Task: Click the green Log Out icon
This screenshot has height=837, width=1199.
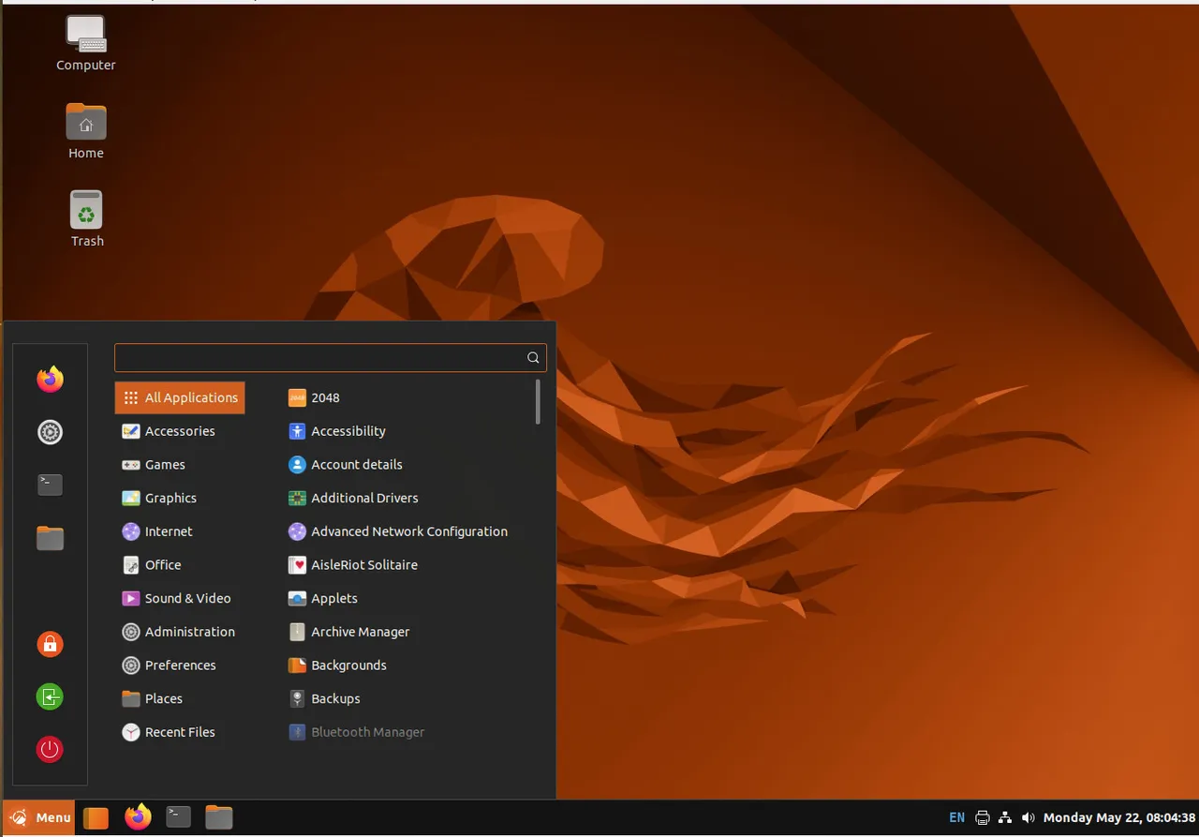Action: (50, 696)
